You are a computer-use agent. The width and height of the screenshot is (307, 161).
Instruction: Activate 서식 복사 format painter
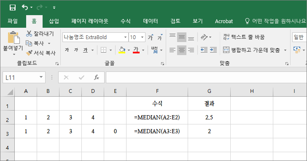tap(41, 53)
